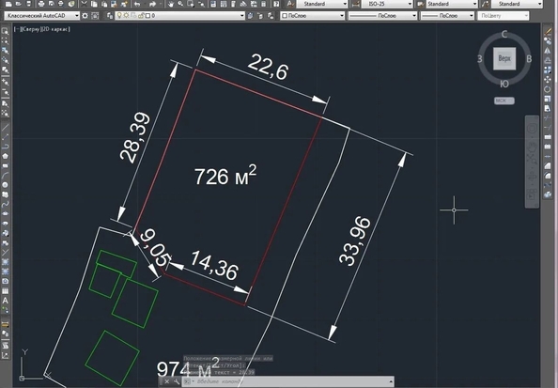Click the ViewCube west З compass label

pos(480,59)
